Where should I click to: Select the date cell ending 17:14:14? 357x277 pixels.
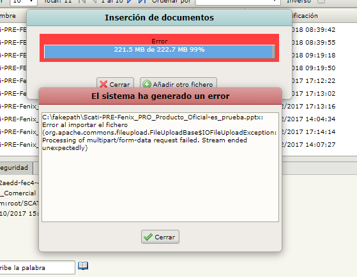pos(308,131)
